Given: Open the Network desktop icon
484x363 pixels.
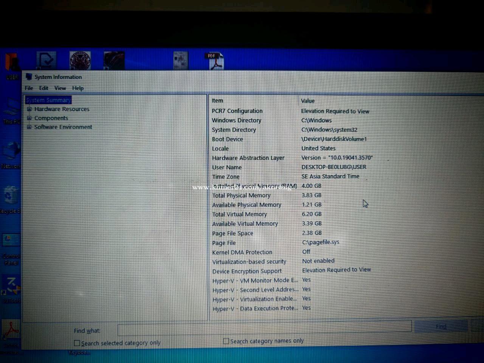Looking at the screenshot, I should (11, 155).
